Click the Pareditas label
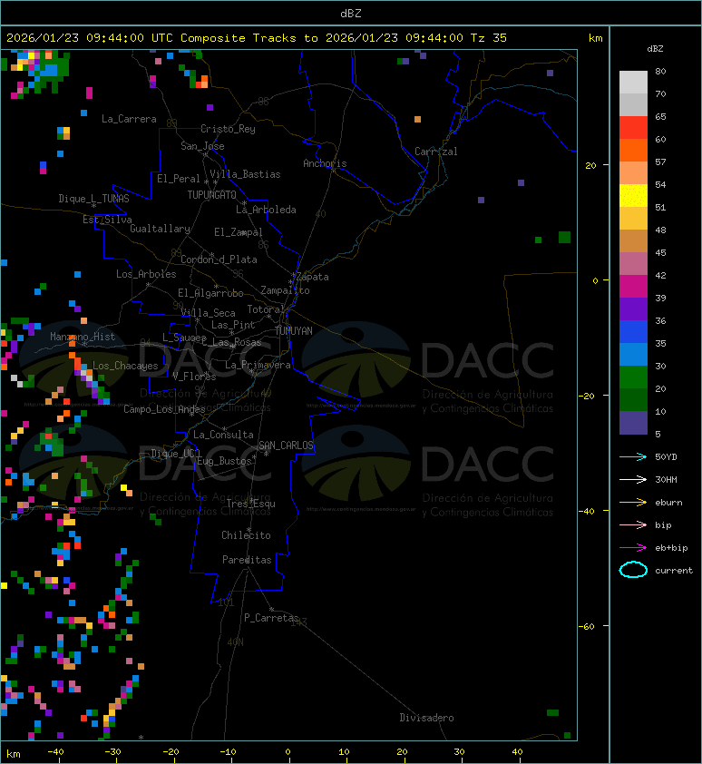 [x=247, y=561]
